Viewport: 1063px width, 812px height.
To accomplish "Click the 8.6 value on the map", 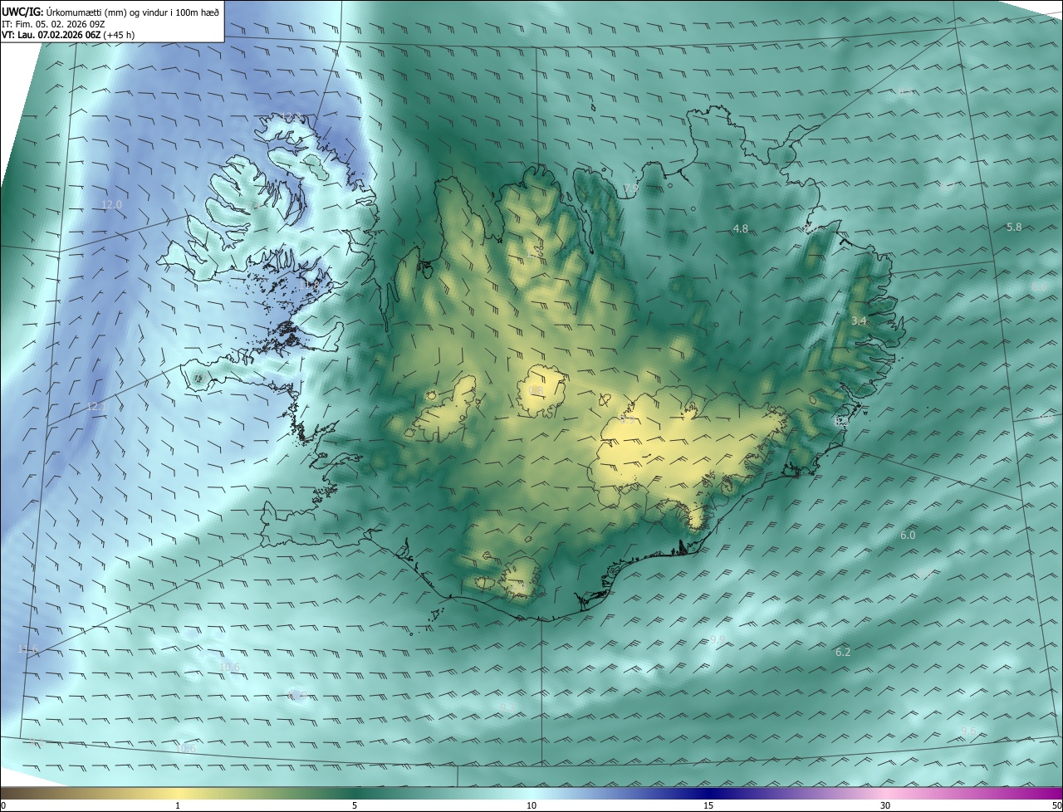I will coord(1039,286).
